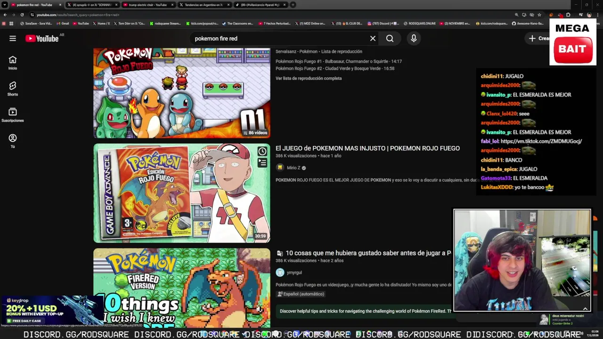Click the Servalsanz playlist channel line
Viewport: 603px width, 339px height.
point(319,51)
